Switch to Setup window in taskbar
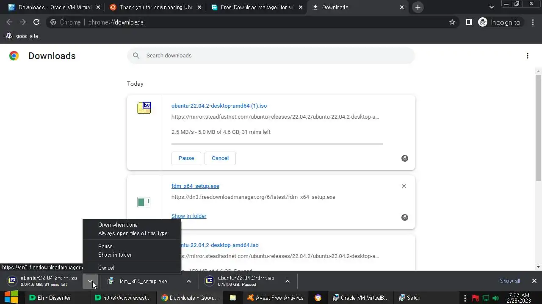Viewport: 542px width, 304px height. 409,298
